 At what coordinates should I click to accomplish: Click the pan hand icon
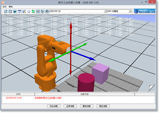point(29,11)
